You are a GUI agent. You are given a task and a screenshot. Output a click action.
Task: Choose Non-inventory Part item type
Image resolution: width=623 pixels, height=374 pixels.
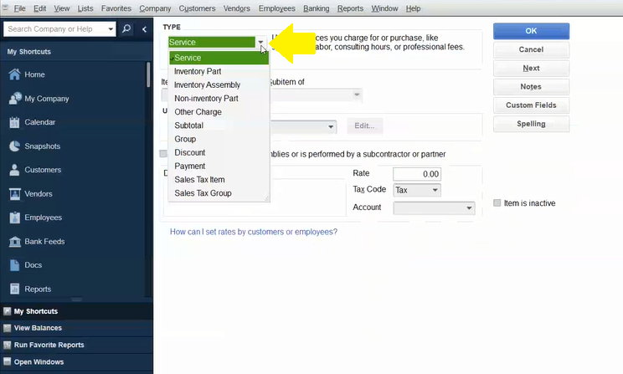[x=219, y=99]
